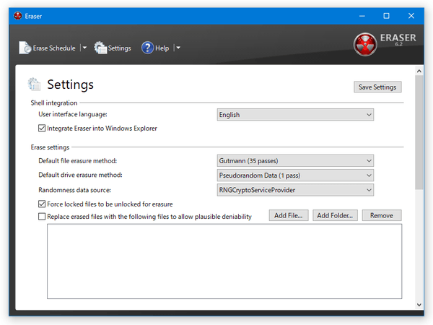Expand the Default file erasure method dropdown
433x325 pixels.
pos(295,160)
